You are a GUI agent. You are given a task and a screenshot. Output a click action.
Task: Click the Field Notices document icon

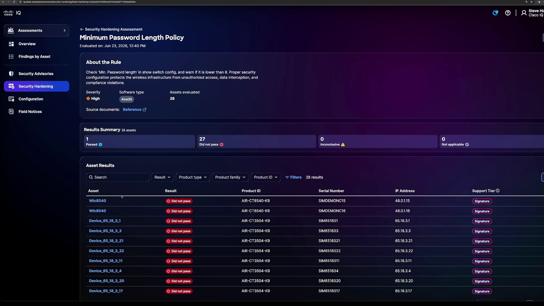tap(11, 112)
